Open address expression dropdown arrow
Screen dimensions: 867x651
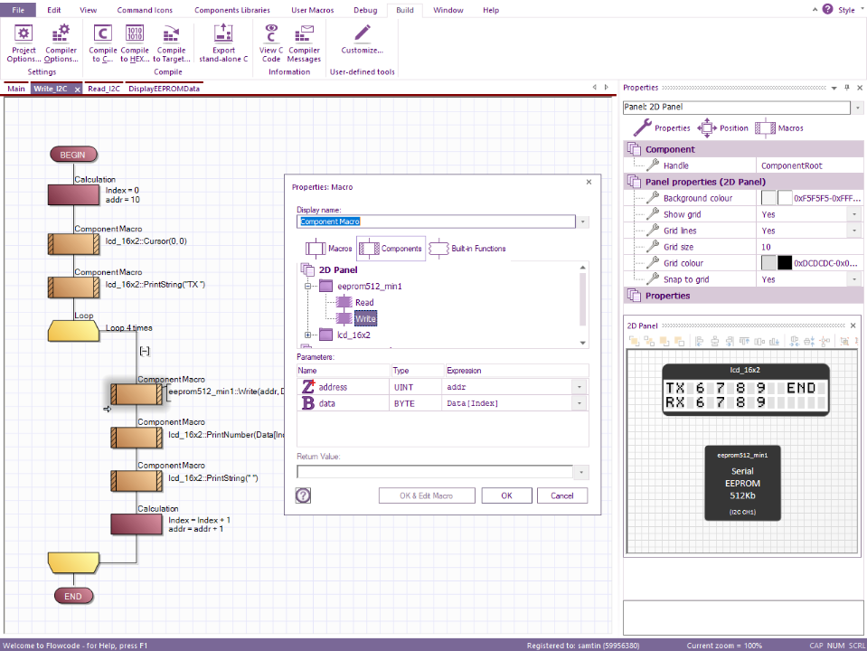pyautogui.click(x=580, y=387)
